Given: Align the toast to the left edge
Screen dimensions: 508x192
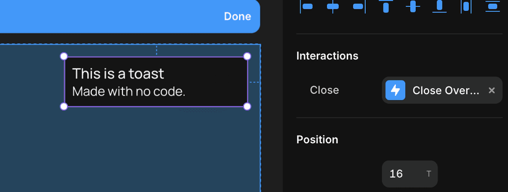Looking at the screenshot, I should coord(306,6).
